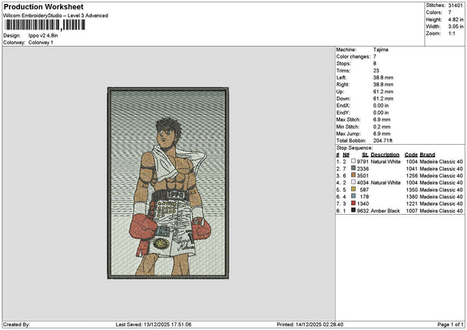The image size is (467, 330).
Task: Click Natural White description in stop row 4
Action: tap(385, 183)
